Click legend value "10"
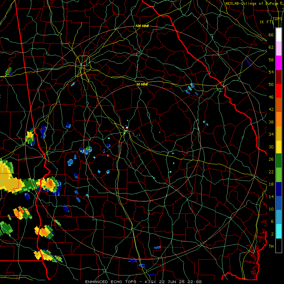This screenshot has height=284, width=284. pyautogui.click(x=271, y=209)
